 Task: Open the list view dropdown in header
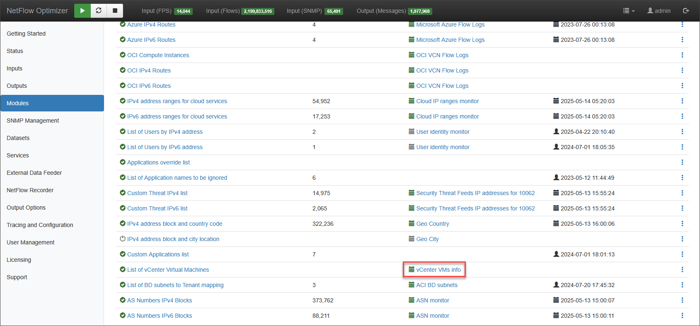click(629, 11)
